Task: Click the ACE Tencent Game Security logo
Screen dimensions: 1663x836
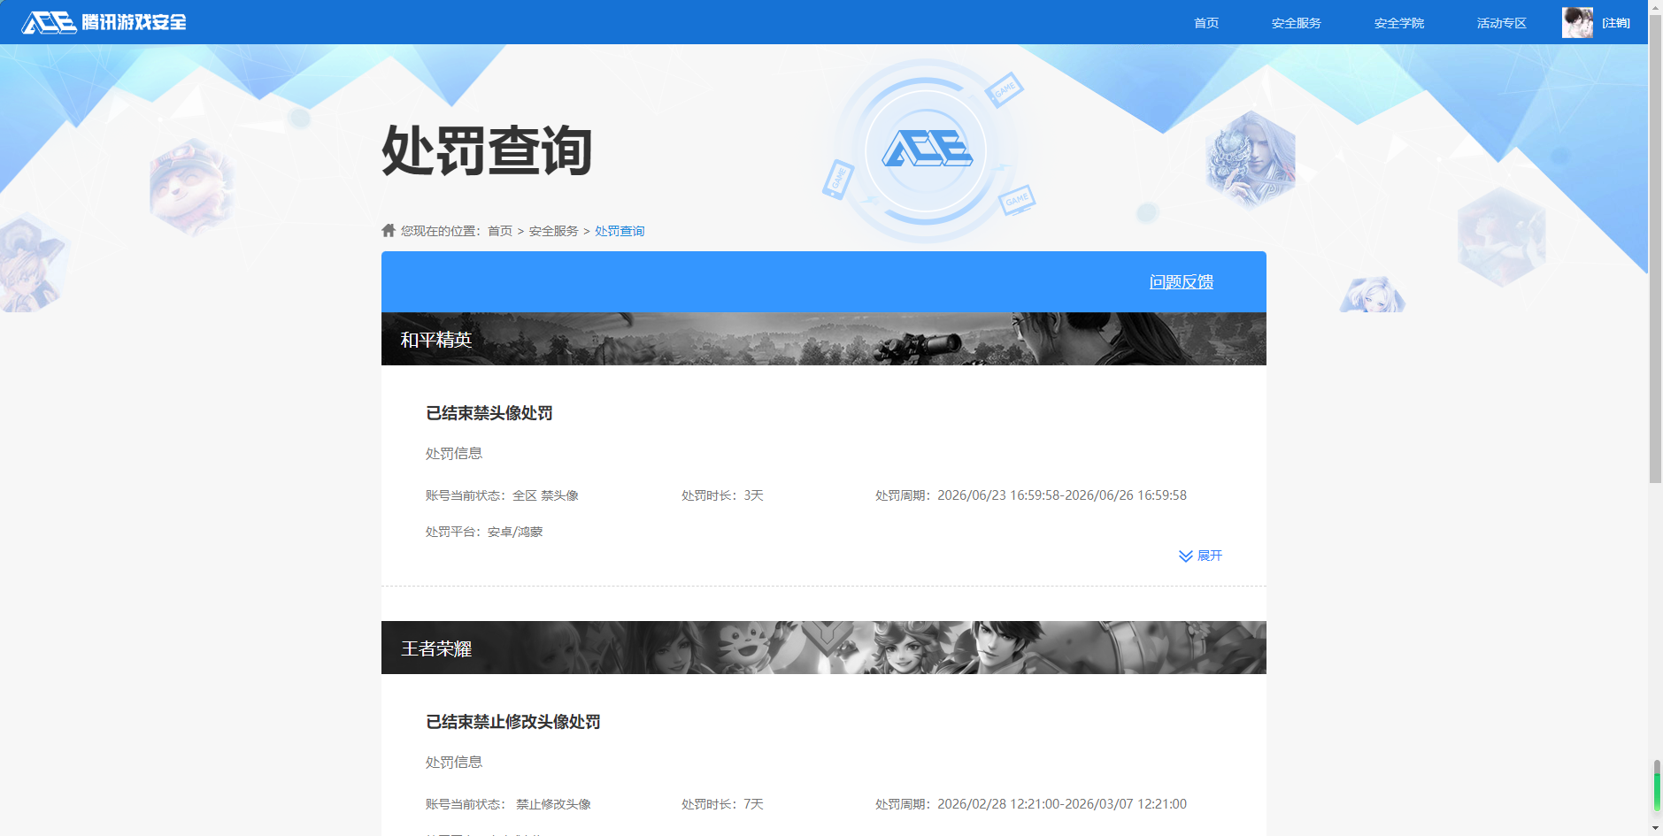Action: pos(104,22)
